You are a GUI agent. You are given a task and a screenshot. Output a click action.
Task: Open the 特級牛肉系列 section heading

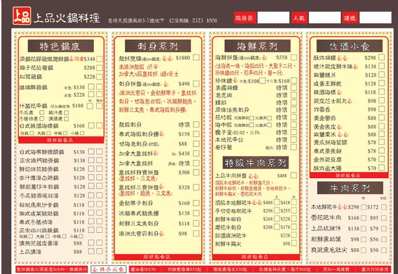click(x=254, y=163)
